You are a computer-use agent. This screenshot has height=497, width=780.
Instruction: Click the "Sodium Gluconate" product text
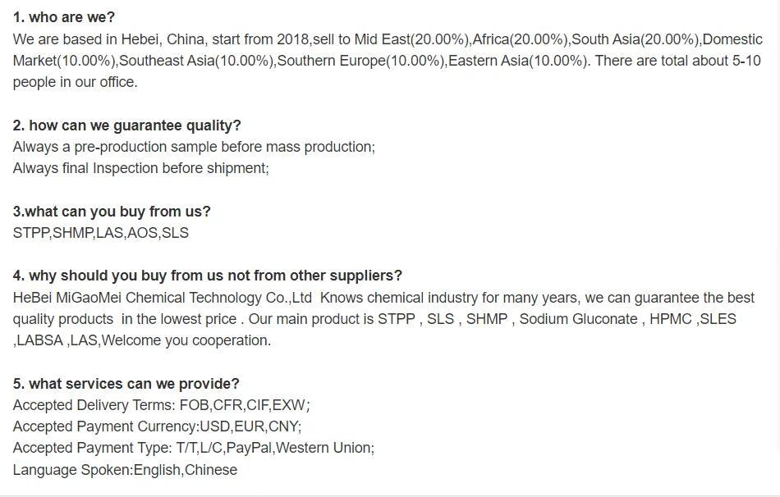577,319
